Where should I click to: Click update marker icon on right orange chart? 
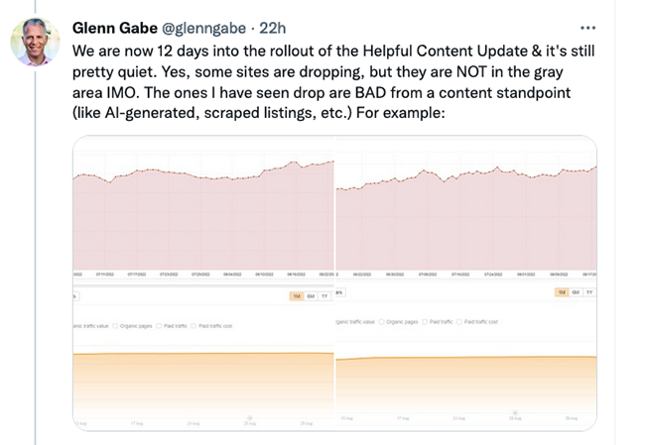pyautogui.click(x=515, y=412)
